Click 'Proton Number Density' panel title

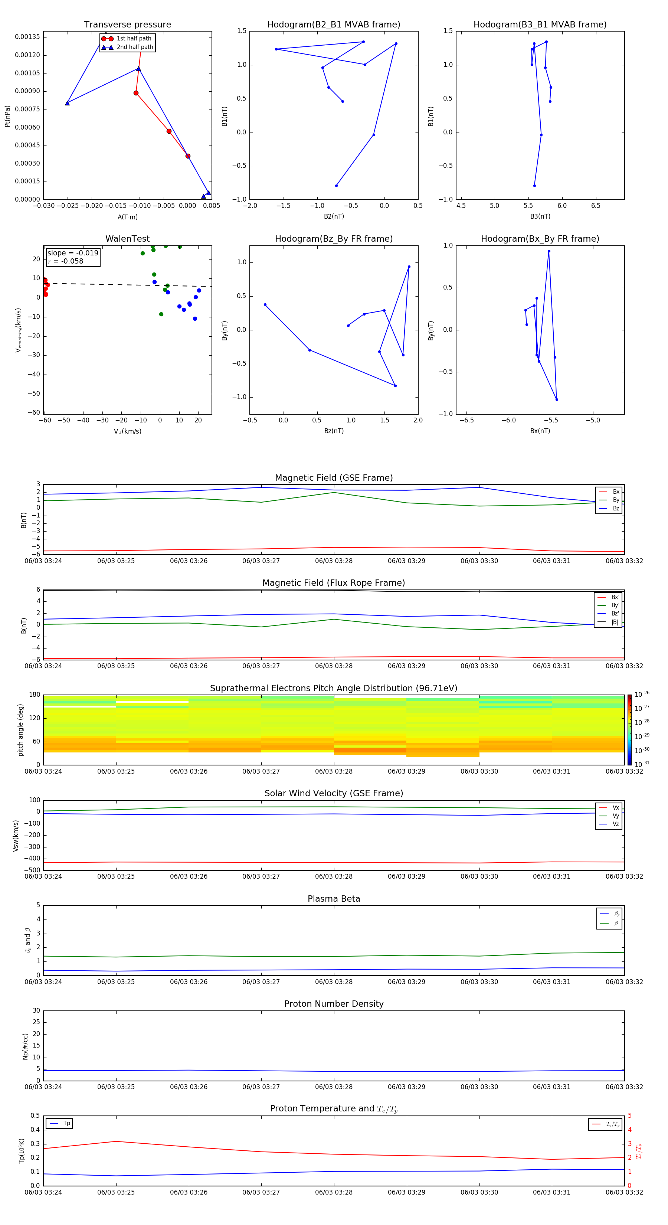334,1004
